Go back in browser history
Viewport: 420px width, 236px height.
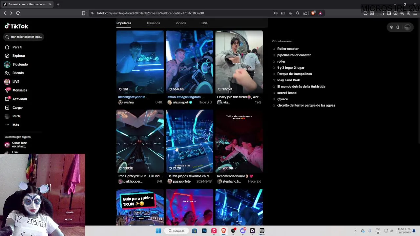tap(5, 13)
